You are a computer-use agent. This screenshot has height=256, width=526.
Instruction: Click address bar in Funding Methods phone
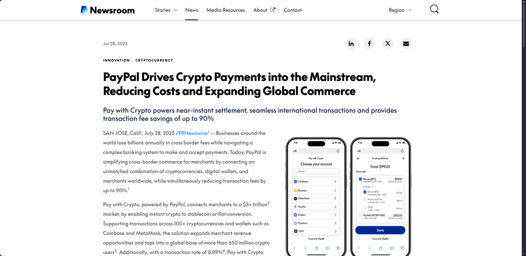(x=381, y=151)
